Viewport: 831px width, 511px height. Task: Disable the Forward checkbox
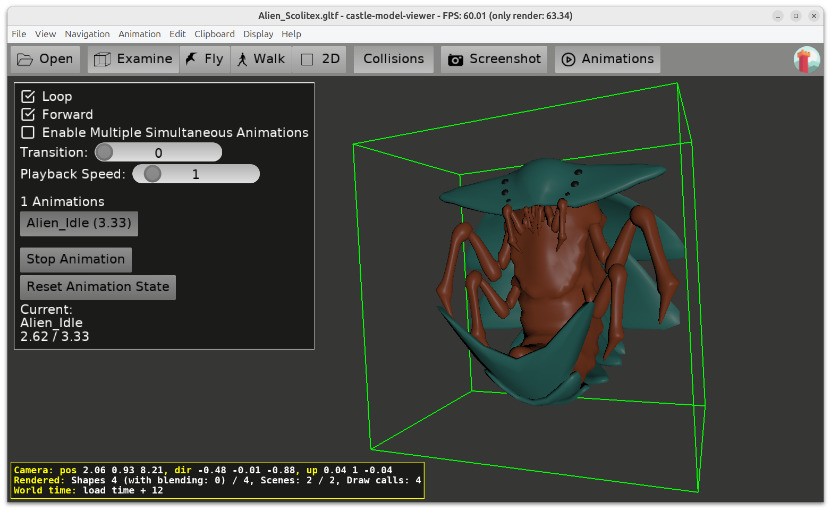(x=28, y=115)
